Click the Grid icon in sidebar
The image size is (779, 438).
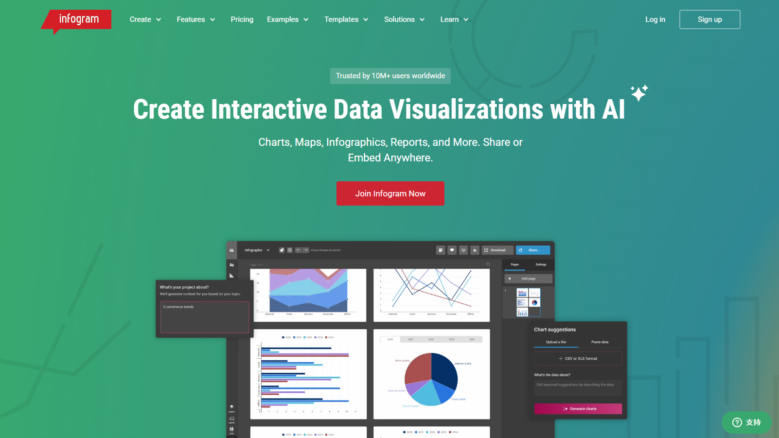(x=232, y=430)
